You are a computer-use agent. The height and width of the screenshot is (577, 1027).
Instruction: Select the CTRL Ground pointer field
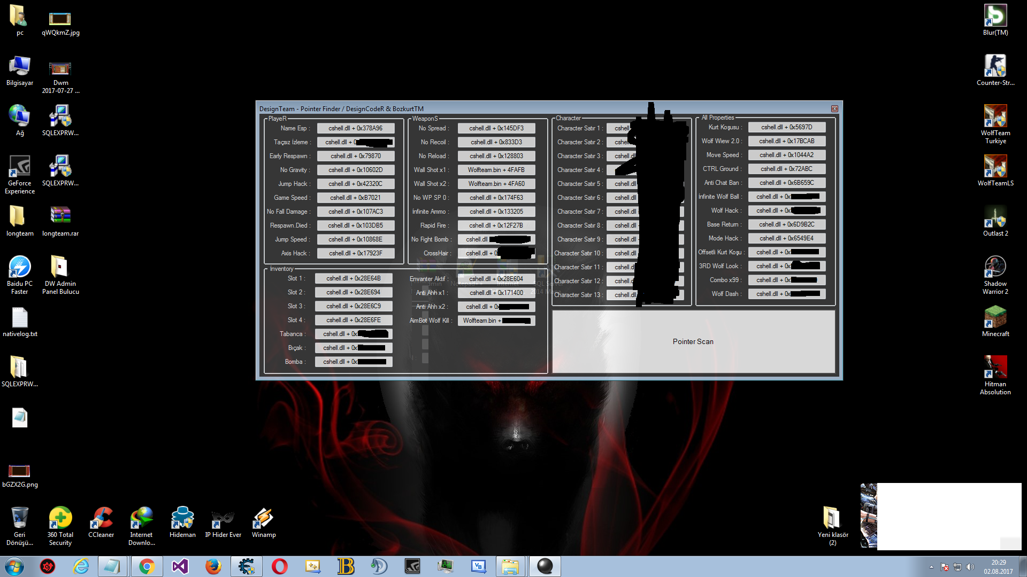pos(787,169)
